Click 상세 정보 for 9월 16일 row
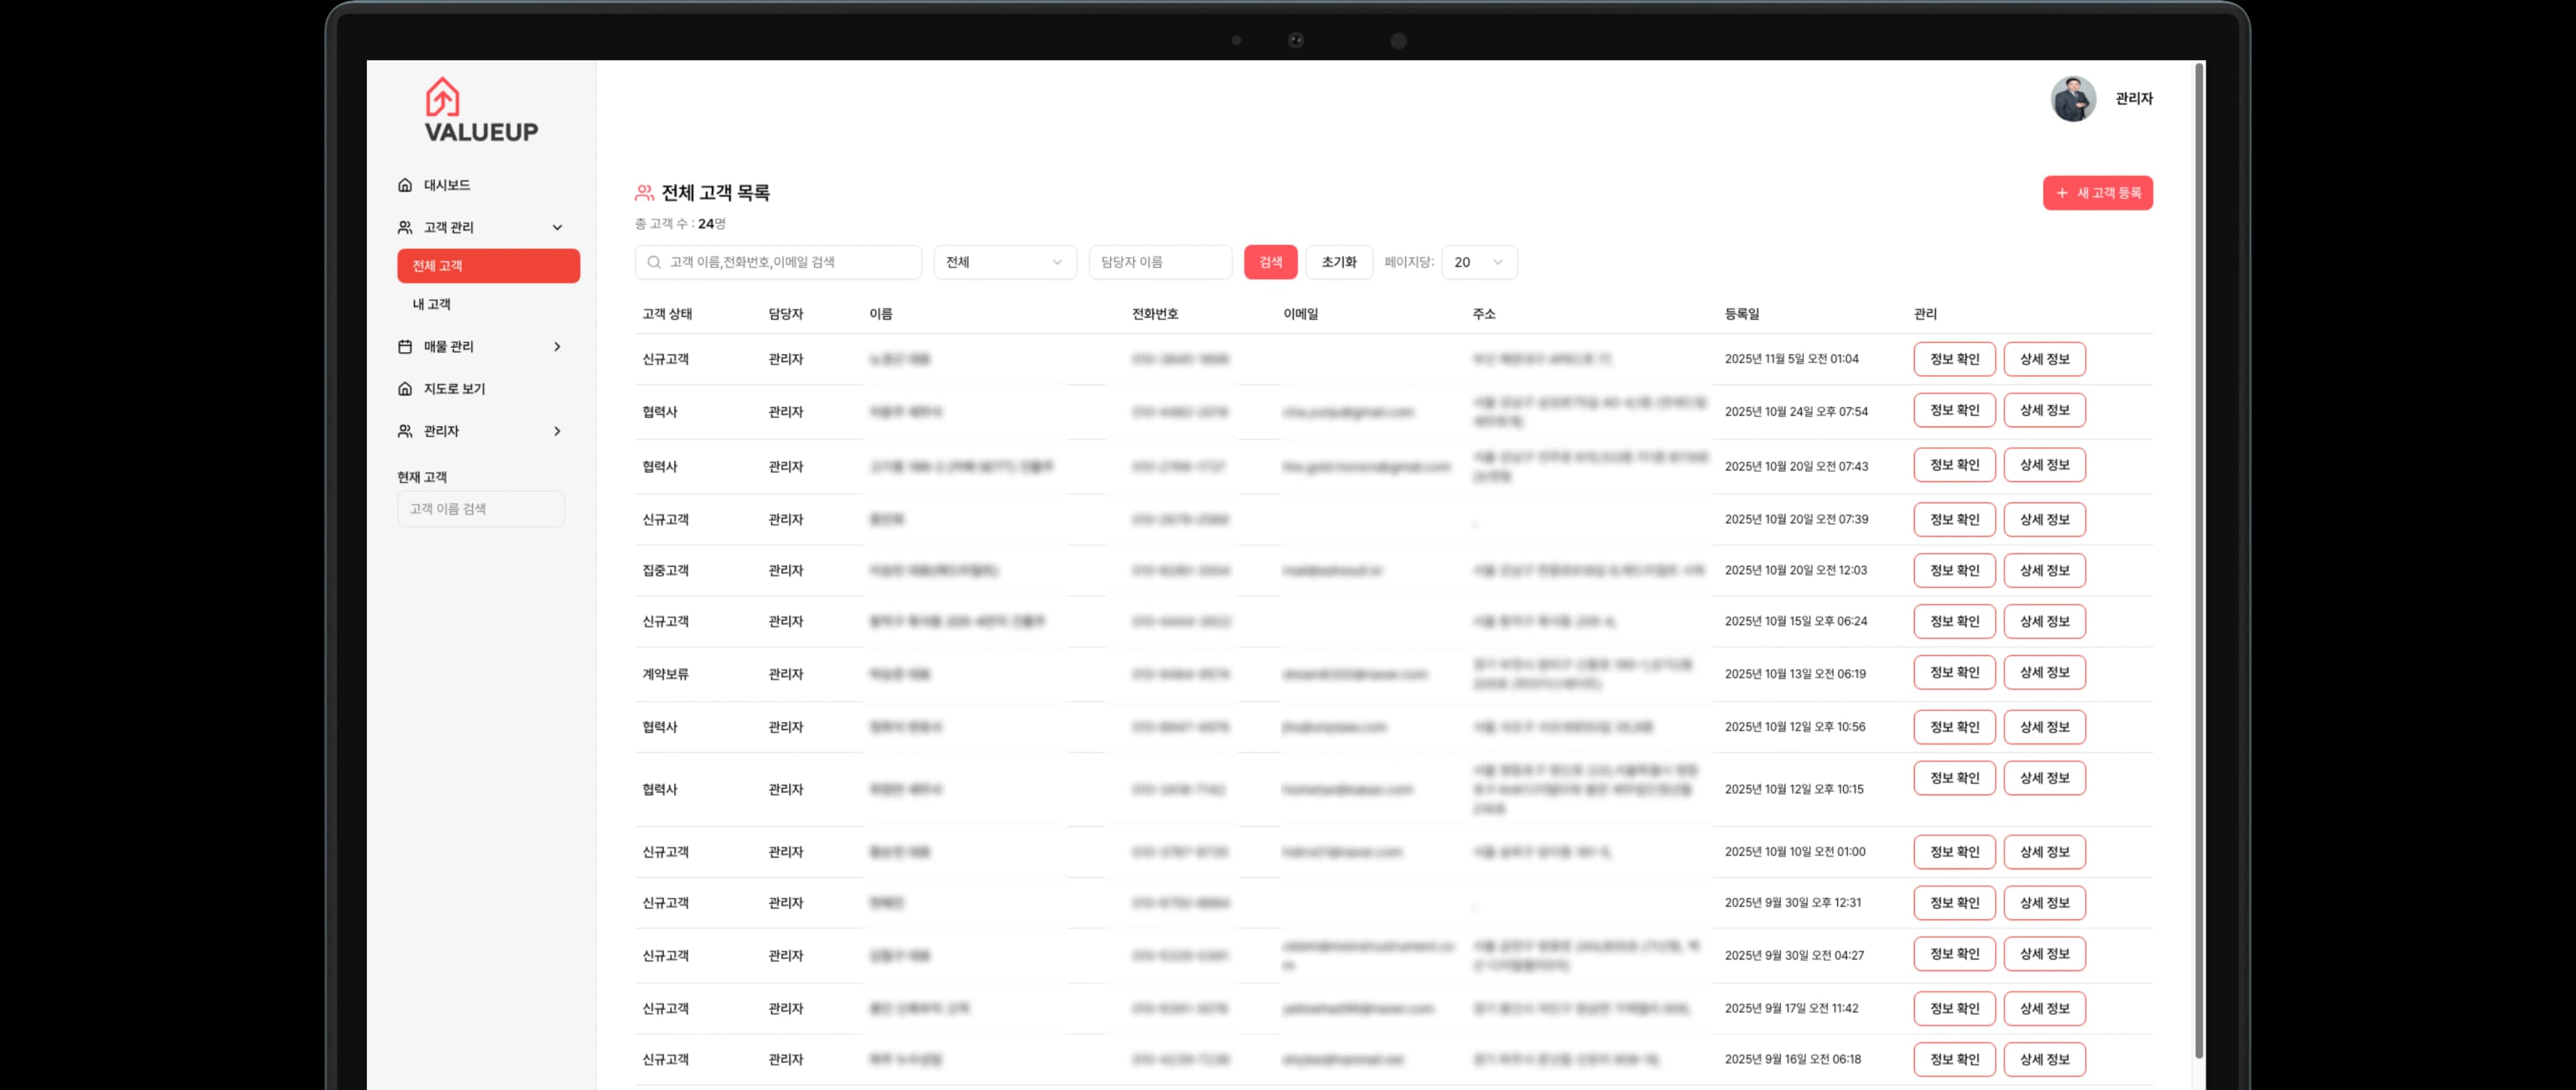This screenshot has width=2576, height=1090. coord(2044,1059)
